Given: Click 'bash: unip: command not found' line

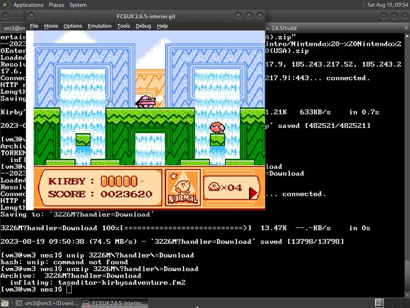Looking at the screenshot, I should point(64,262).
